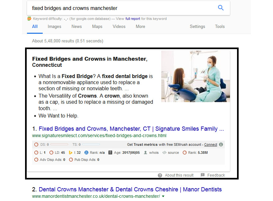Click the 'Age: 2017|06|05' value
Viewport: 273px width, 201px height.
click(x=127, y=153)
